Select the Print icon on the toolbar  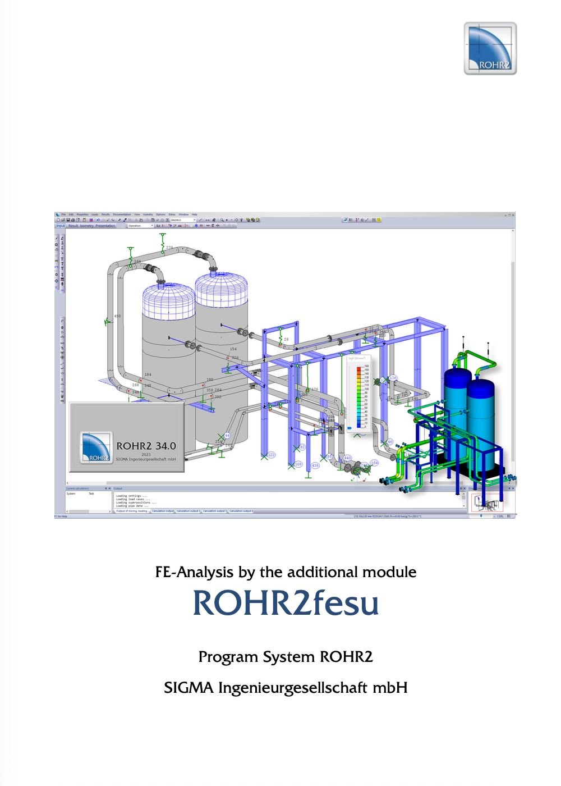tap(73, 220)
